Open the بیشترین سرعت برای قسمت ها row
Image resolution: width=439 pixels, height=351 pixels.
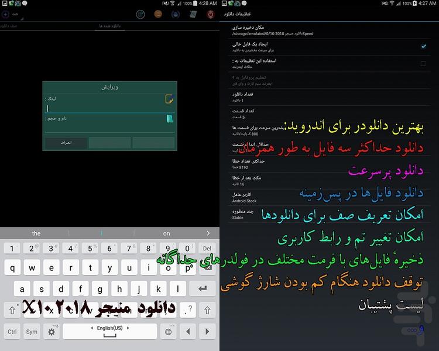[329, 130]
